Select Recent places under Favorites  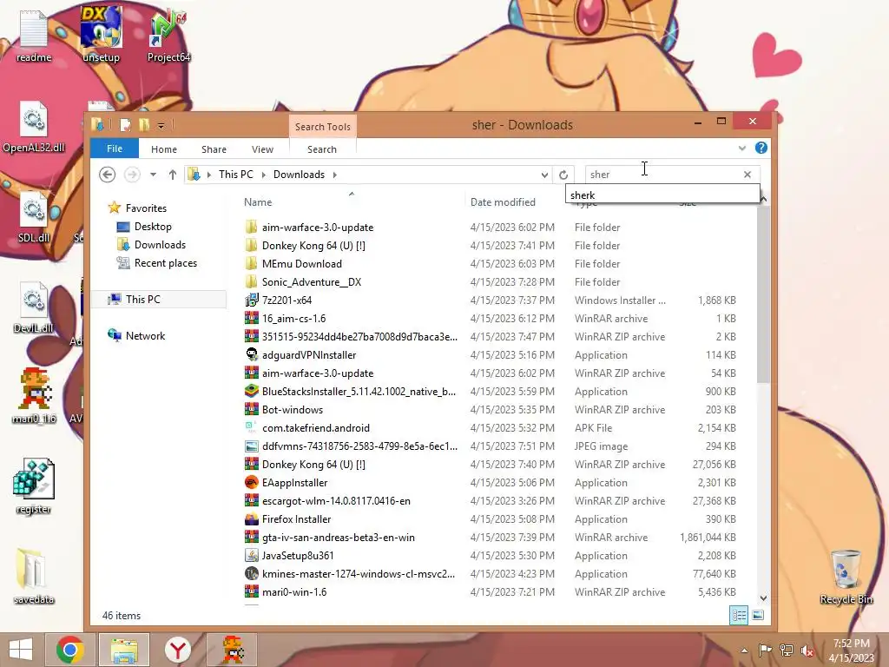pos(166,263)
